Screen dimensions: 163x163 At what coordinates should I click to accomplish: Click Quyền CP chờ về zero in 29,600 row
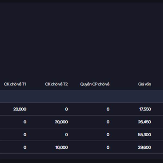[108, 148]
